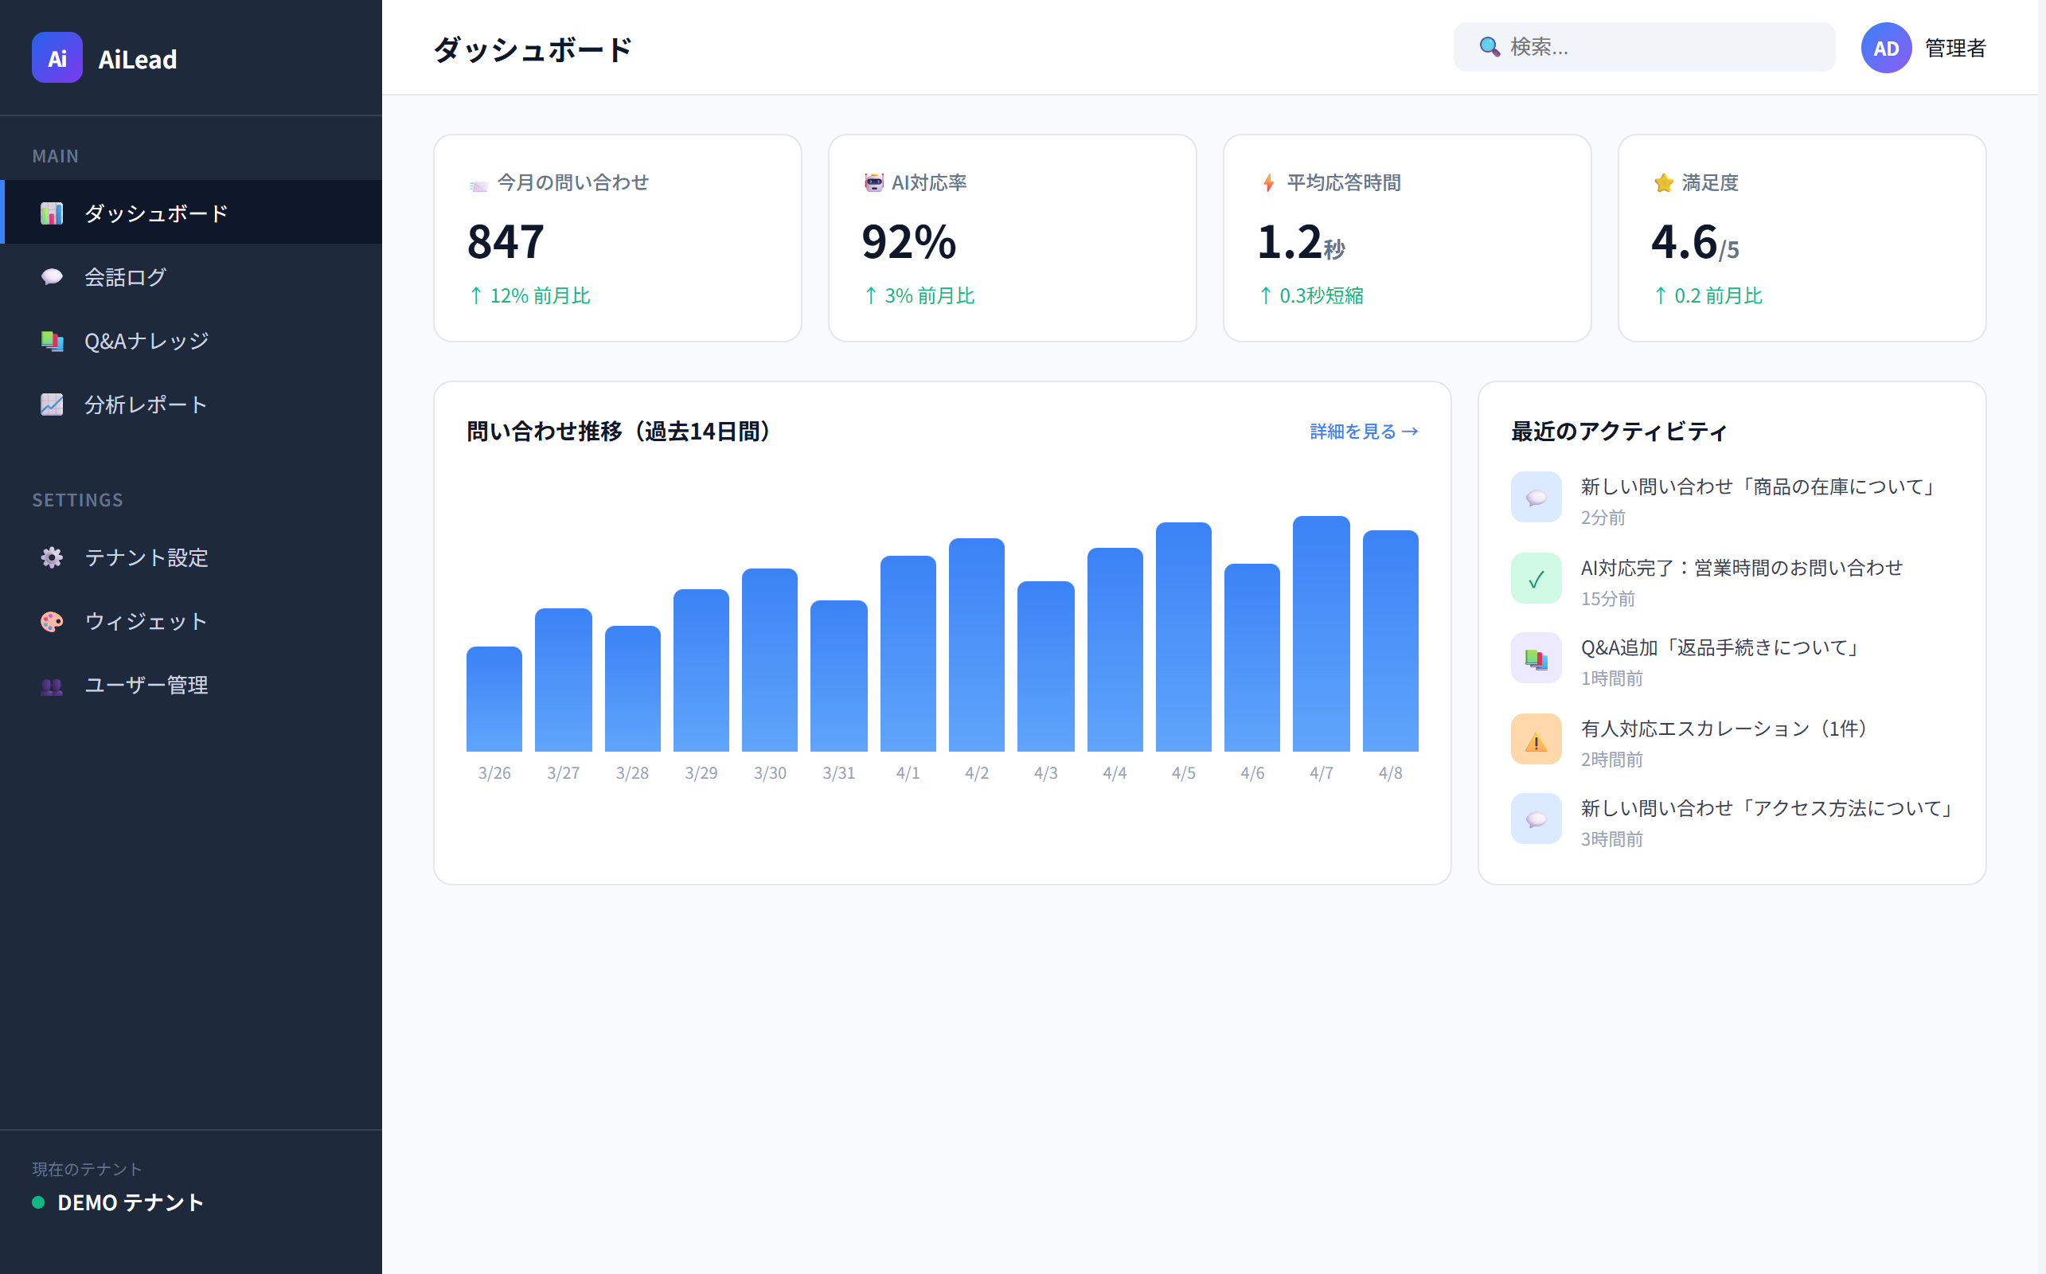
Task: Select the ウィジェット palette icon
Action: [x=53, y=622]
